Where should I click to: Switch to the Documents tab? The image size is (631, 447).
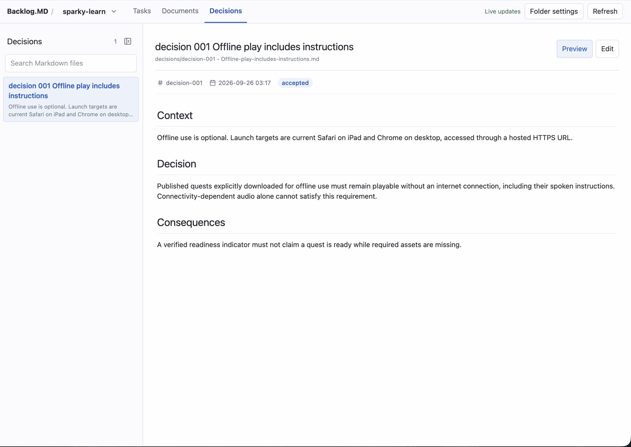(180, 11)
